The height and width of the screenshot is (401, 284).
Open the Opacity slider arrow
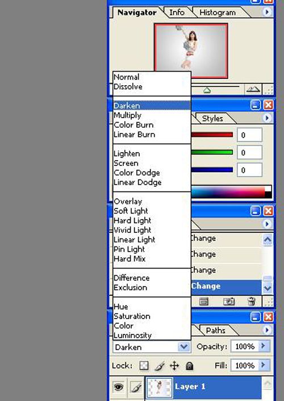[x=262, y=346]
